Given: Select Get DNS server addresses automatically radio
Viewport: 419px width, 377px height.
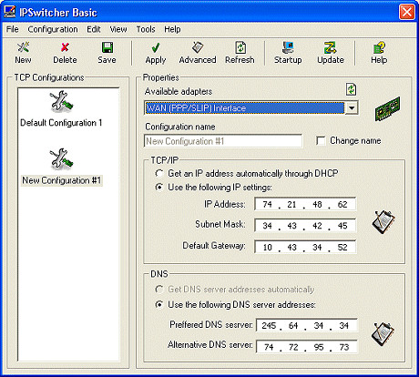Looking at the screenshot, I should point(159,290).
